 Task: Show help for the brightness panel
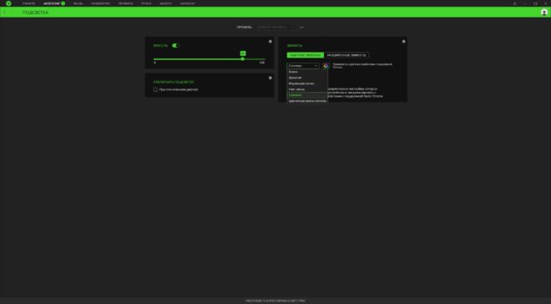270,42
